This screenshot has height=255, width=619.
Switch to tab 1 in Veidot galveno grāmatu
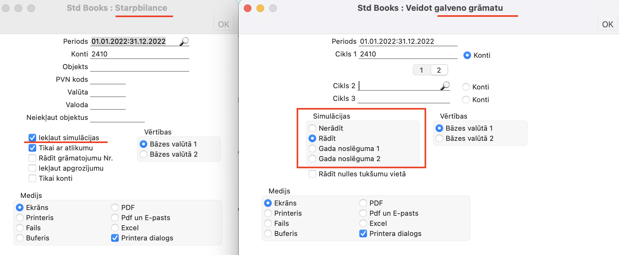[422, 70]
